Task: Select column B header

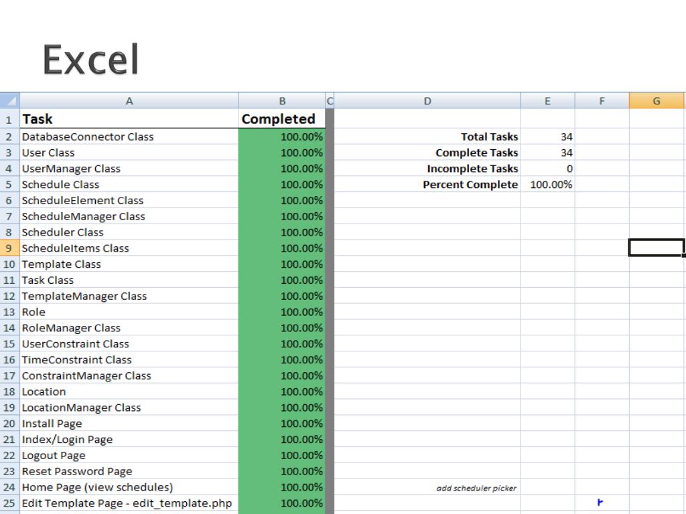Action: click(x=282, y=101)
